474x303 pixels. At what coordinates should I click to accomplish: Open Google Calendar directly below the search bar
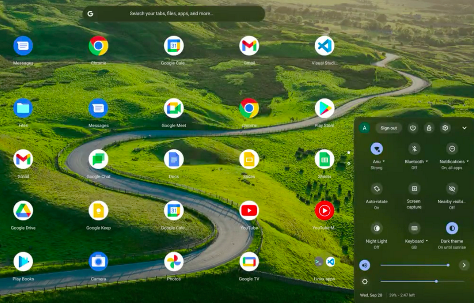click(174, 46)
